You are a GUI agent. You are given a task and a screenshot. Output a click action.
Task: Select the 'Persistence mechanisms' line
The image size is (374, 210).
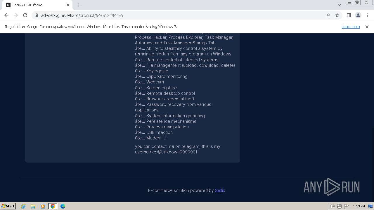166,121
